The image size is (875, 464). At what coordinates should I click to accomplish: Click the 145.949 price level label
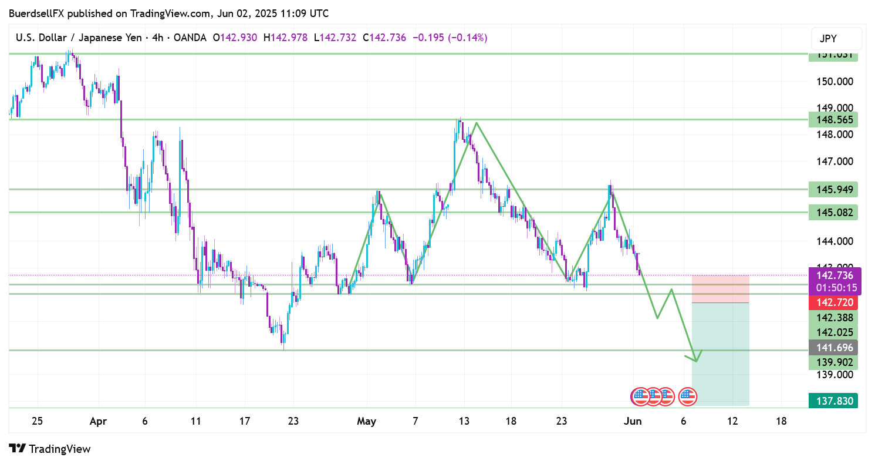833,189
